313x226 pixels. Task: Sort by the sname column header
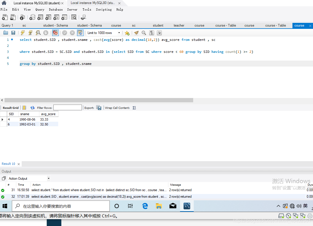pos(29,114)
